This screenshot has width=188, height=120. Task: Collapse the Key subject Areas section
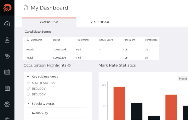point(28,77)
